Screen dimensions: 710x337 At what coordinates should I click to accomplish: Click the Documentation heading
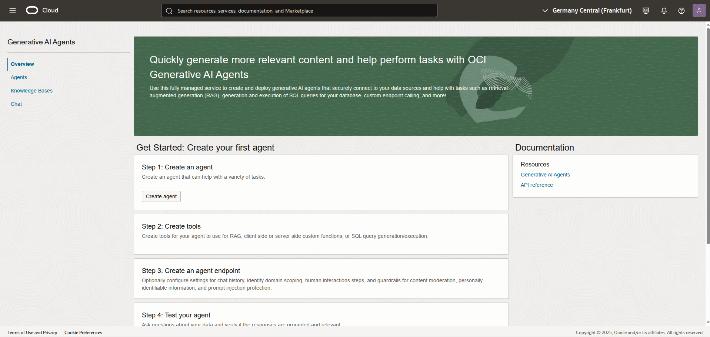[x=544, y=148]
